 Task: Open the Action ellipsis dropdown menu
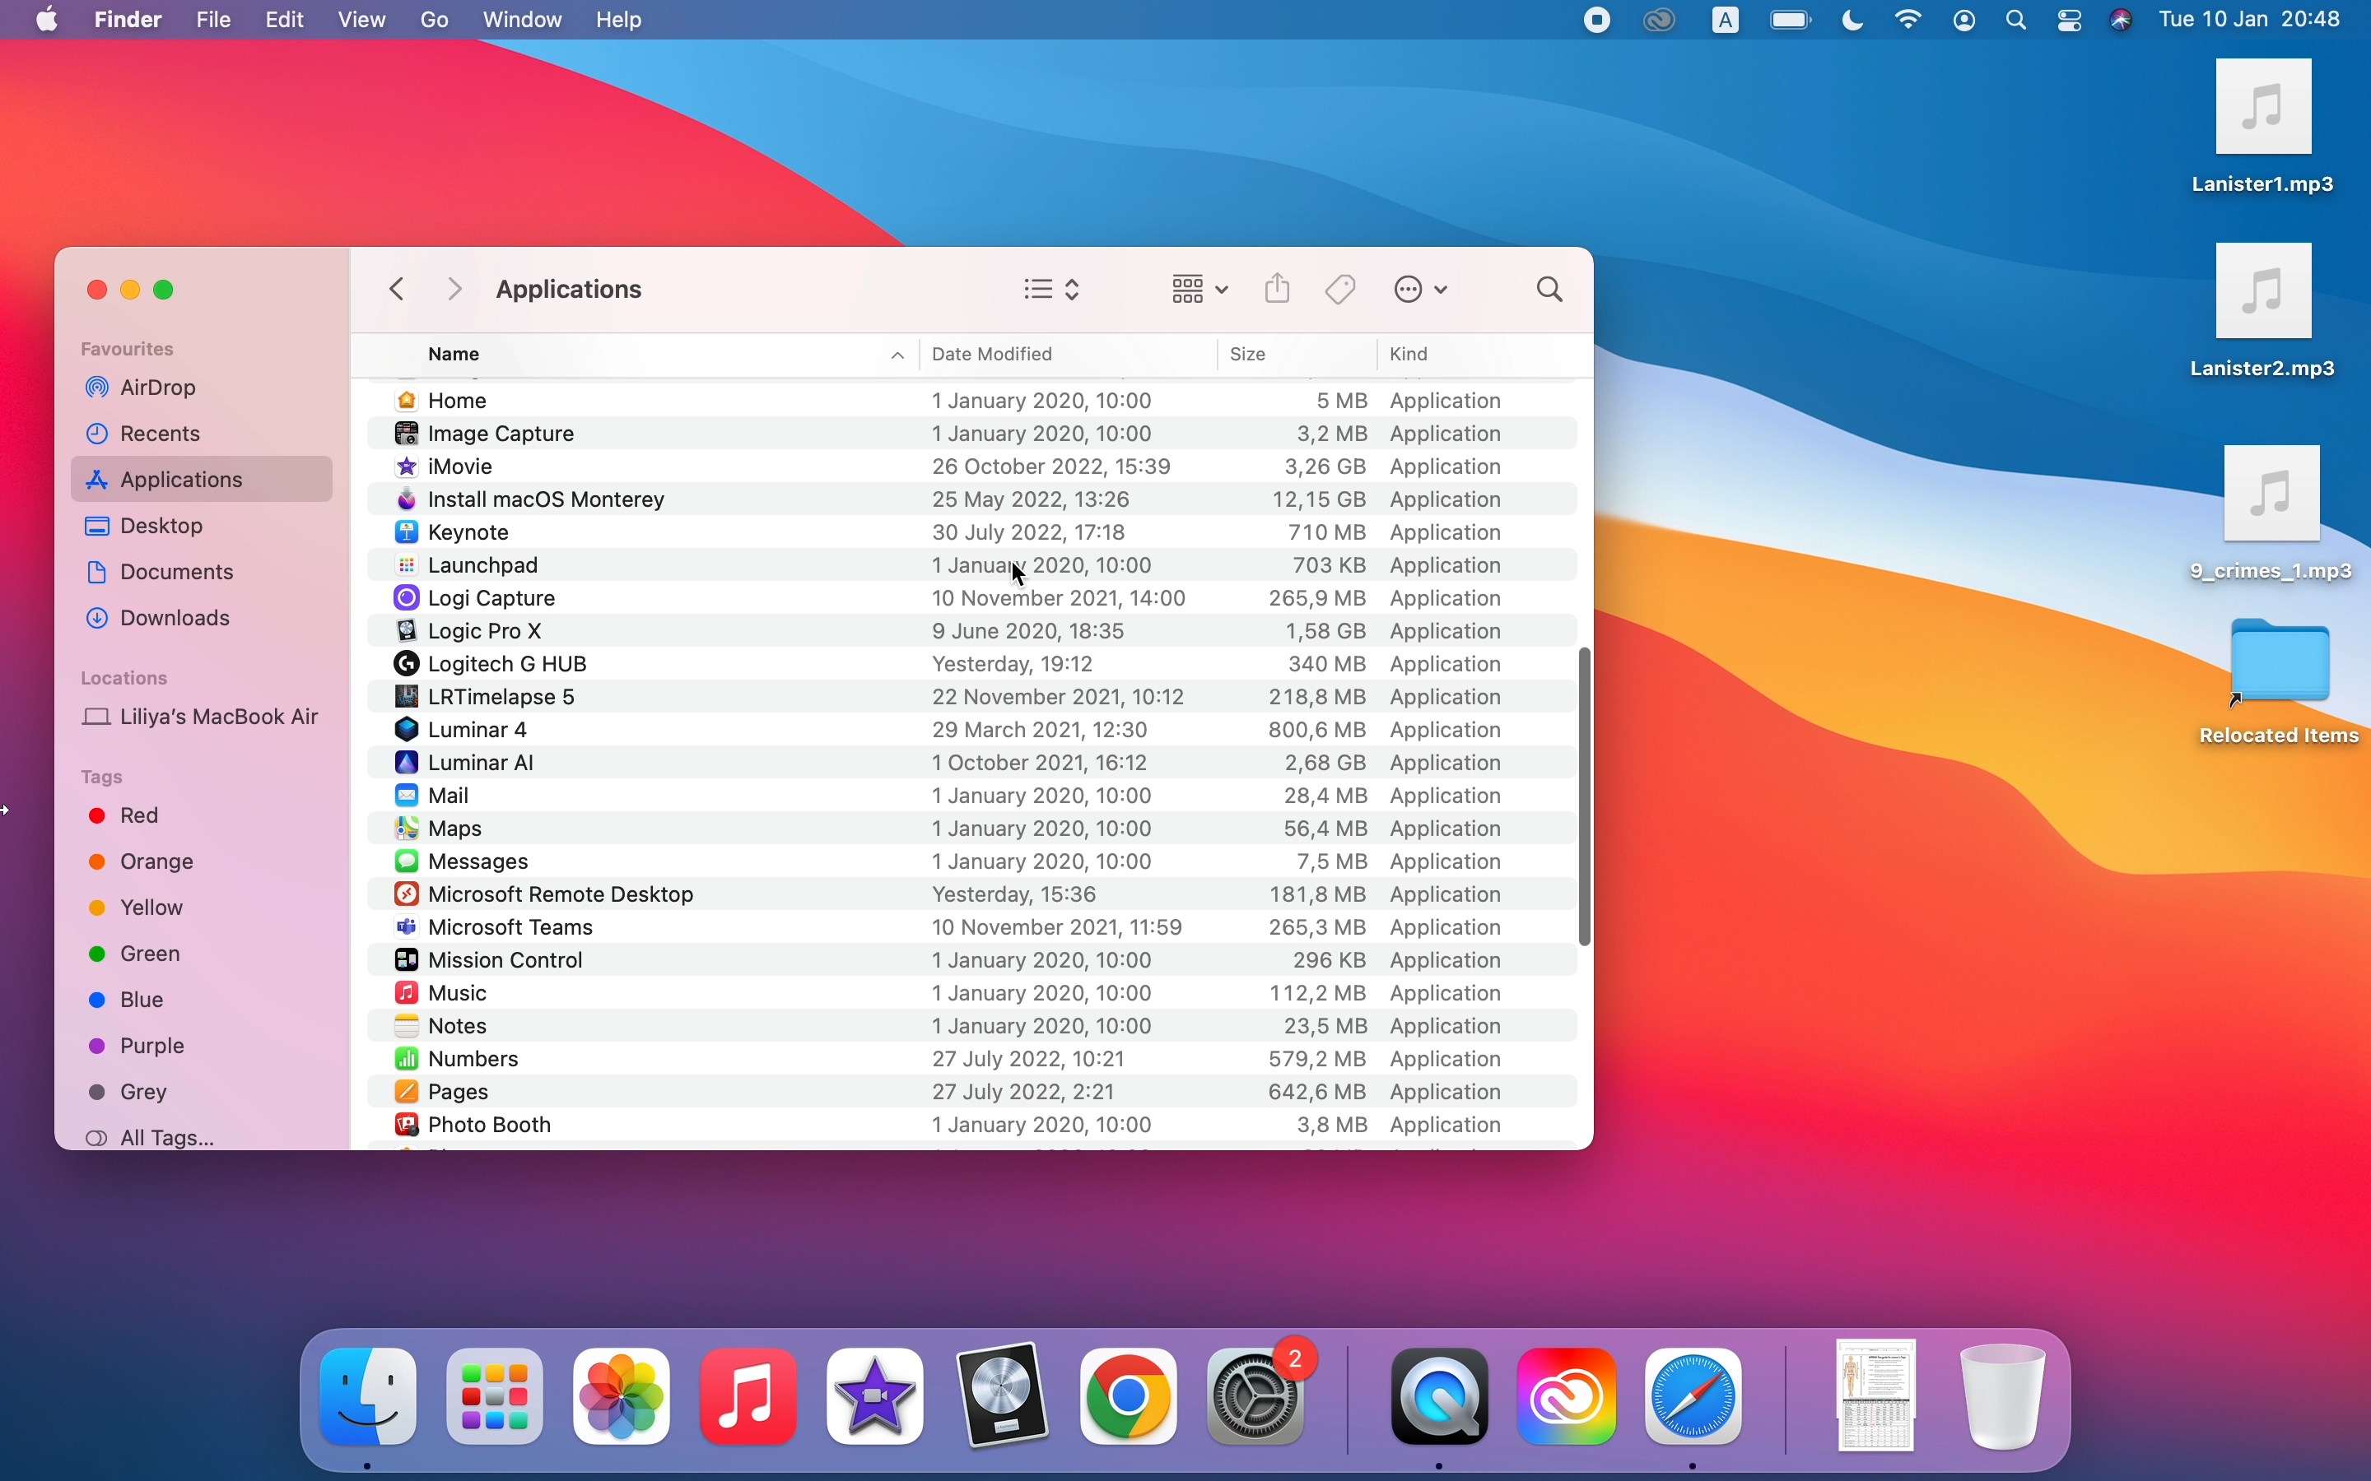tap(1423, 290)
